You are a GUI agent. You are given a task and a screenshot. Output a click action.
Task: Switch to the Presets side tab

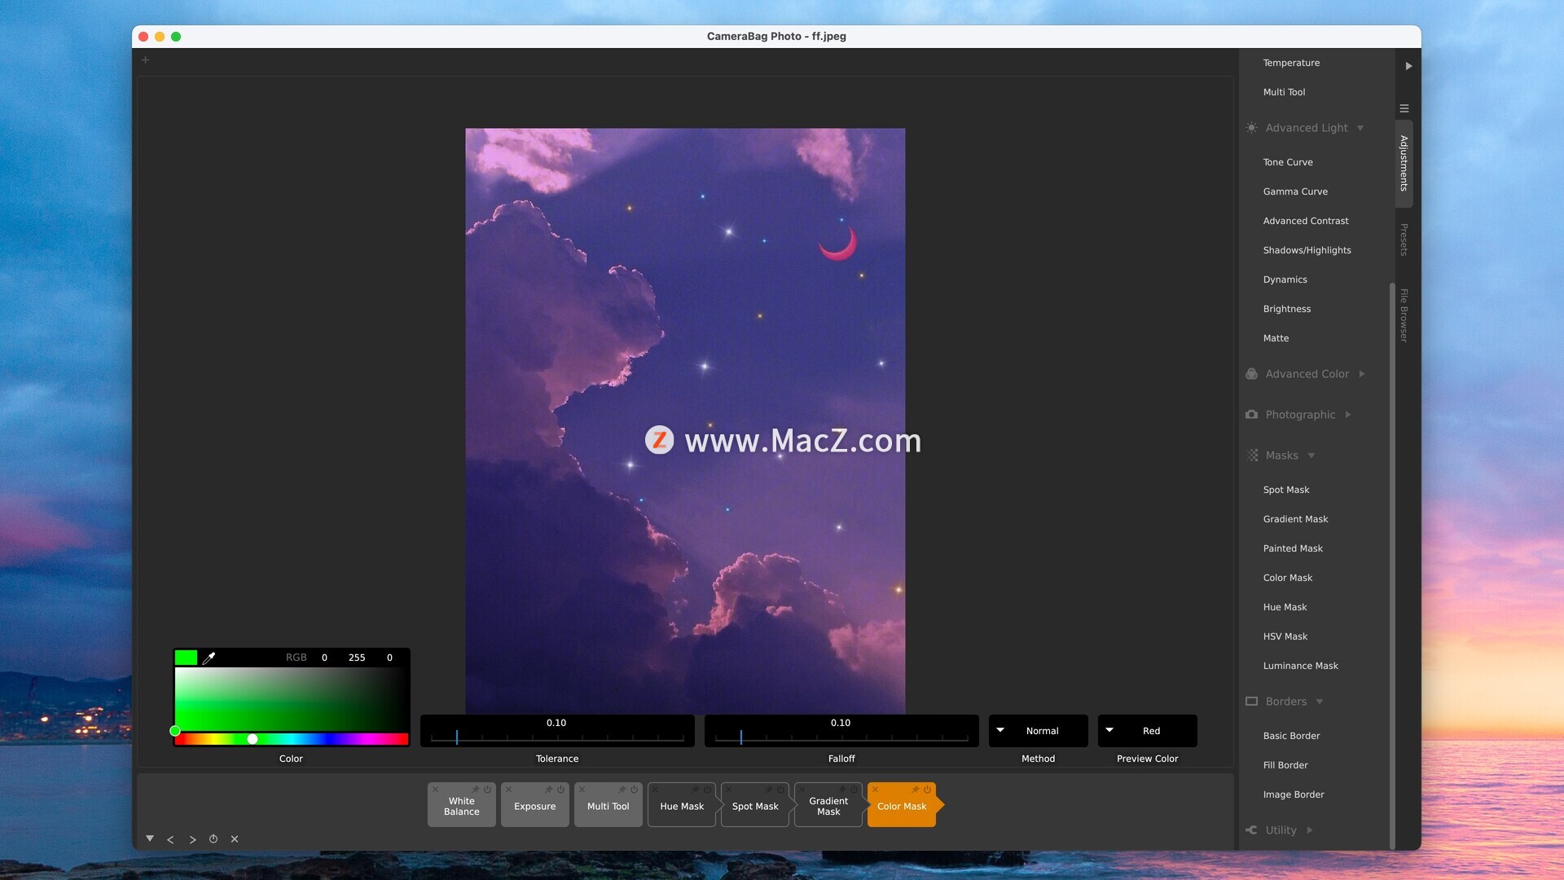(x=1404, y=240)
